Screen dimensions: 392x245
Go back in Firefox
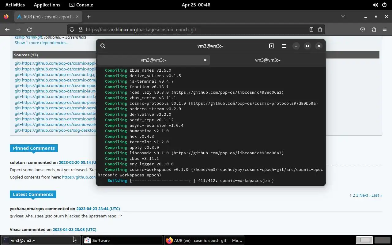click(x=7, y=29)
